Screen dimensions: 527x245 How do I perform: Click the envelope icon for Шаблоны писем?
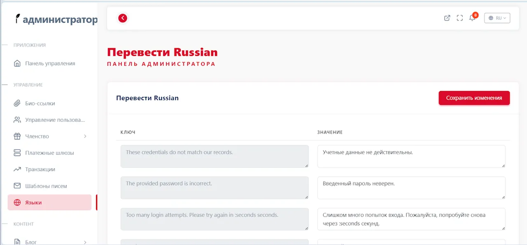pyautogui.click(x=17, y=186)
